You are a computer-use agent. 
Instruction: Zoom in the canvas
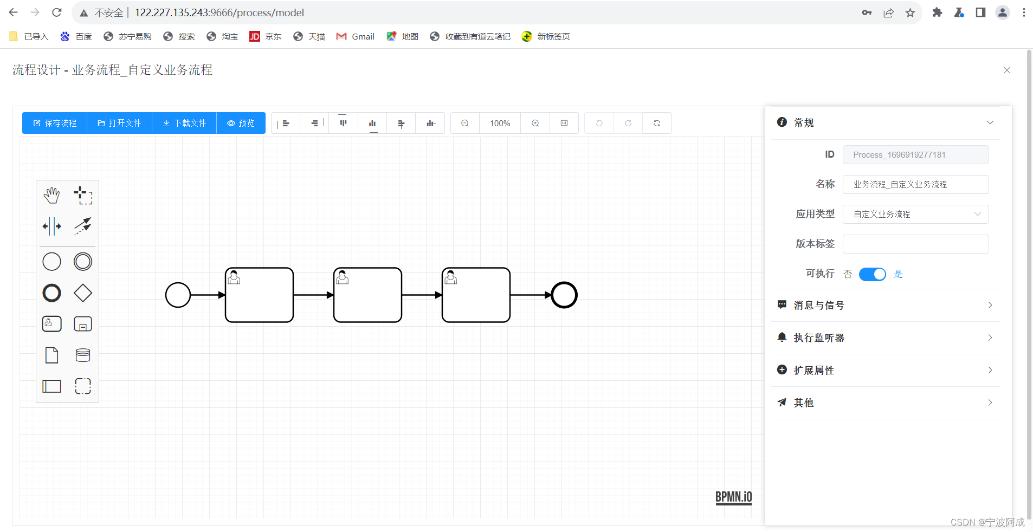coord(535,124)
